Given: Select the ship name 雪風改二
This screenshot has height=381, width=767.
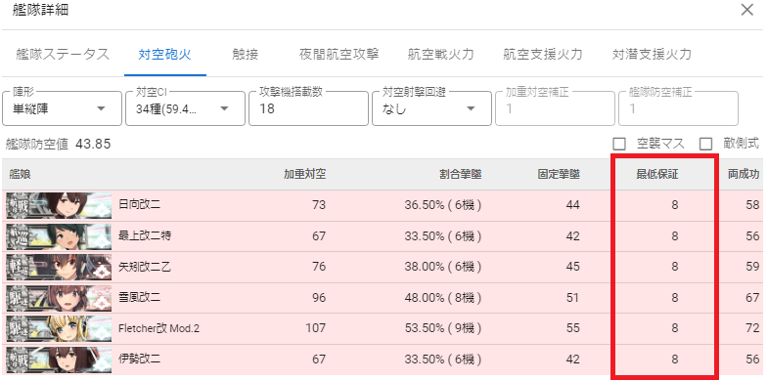Looking at the screenshot, I should [x=139, y=298].
